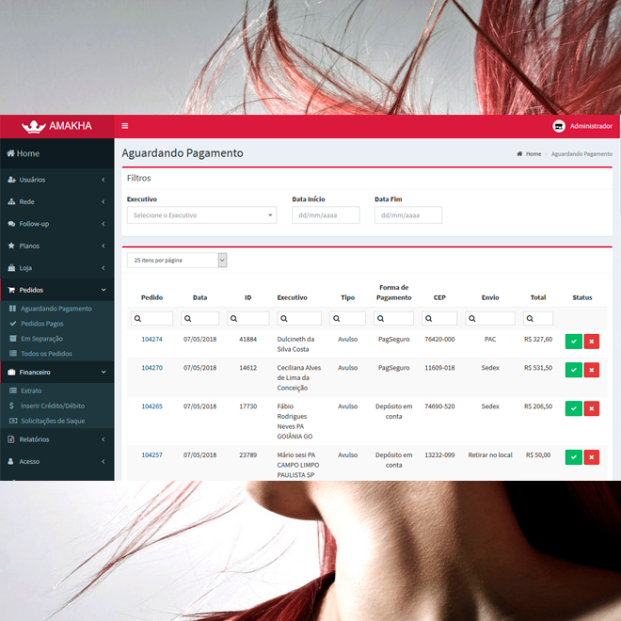Click the Administrador avatar icon
The height and width of the screenshot is (621, 621).
(559, 126)
